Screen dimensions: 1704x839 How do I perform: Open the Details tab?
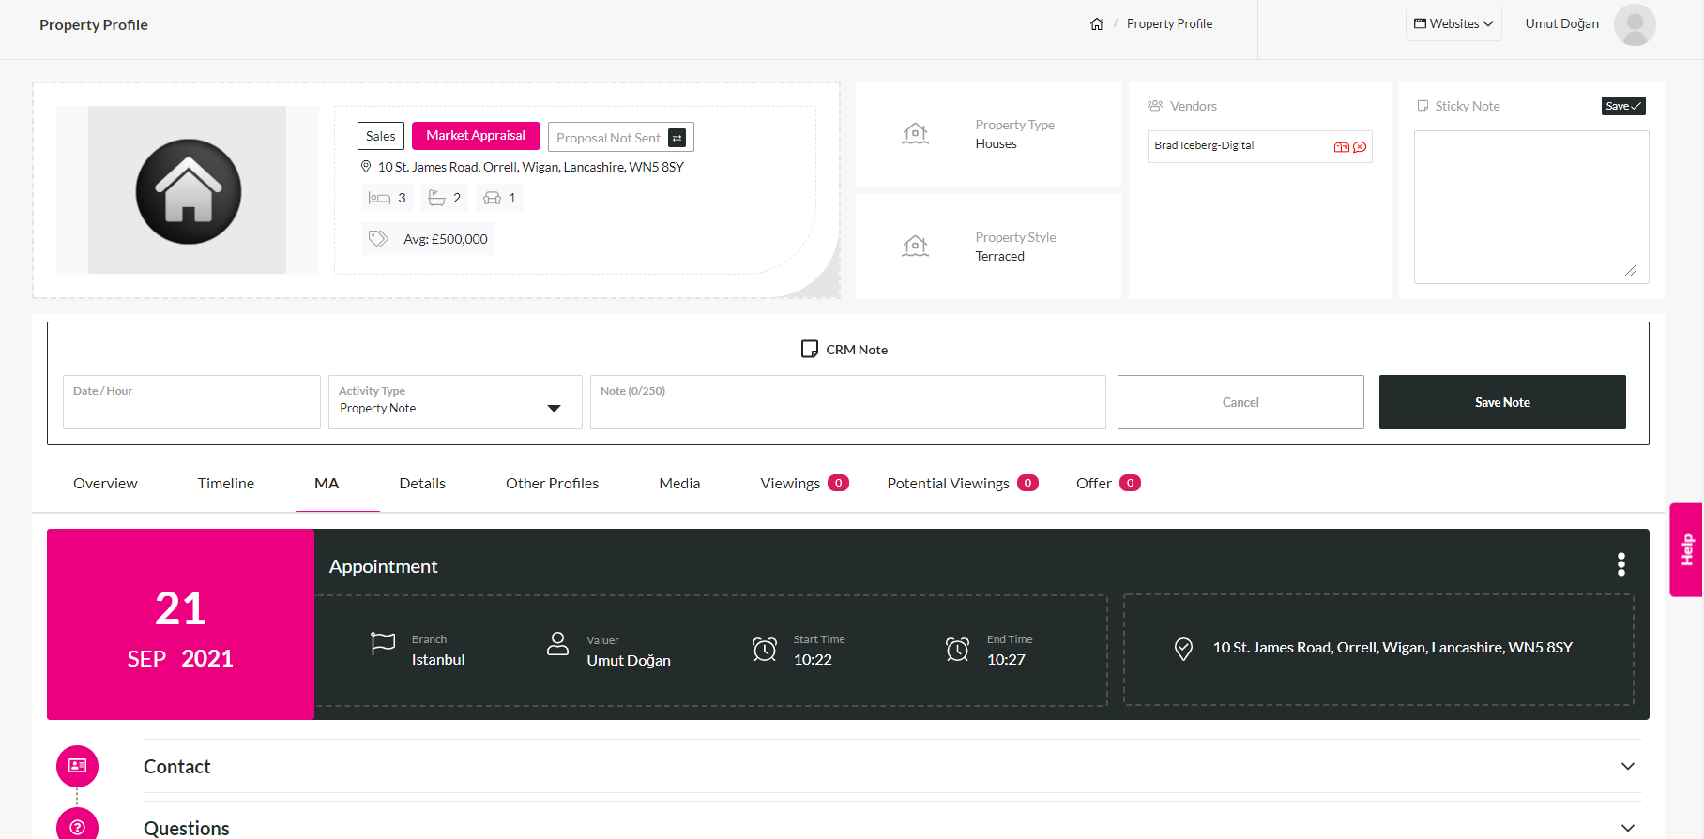422,484
